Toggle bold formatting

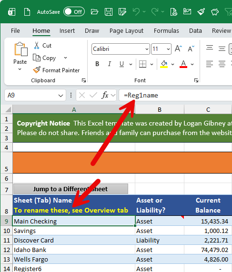97,64
